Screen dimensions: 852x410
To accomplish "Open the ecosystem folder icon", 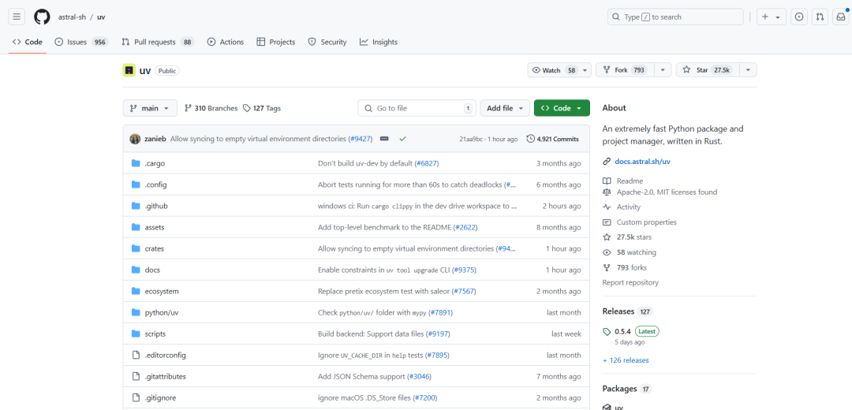I will 136,291.
